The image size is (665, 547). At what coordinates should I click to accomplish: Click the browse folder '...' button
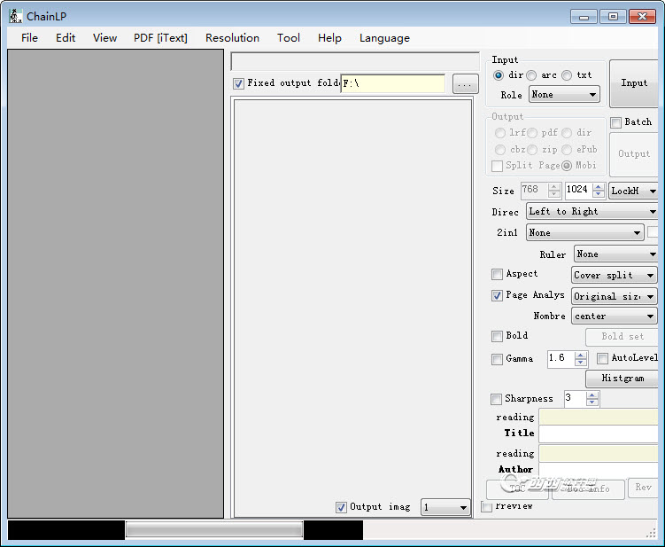(x=465, y=84)
